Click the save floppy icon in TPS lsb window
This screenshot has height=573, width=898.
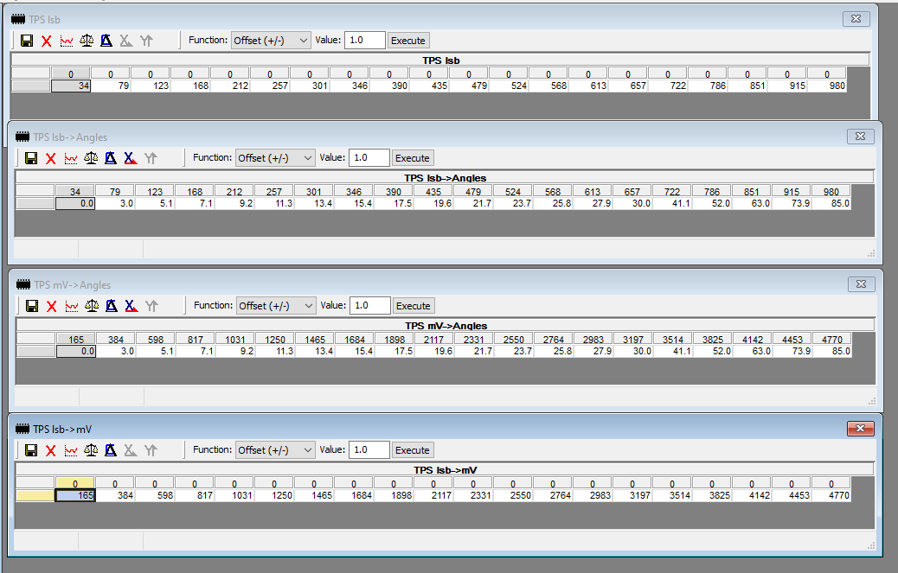pyautogui.click(x=27, y=41)
